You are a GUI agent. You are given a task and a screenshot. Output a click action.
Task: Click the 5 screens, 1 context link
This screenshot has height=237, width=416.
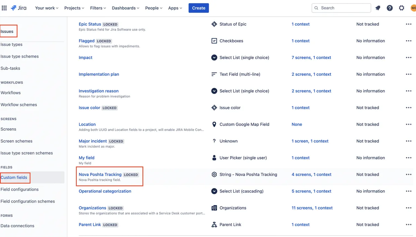coord(311,191)
